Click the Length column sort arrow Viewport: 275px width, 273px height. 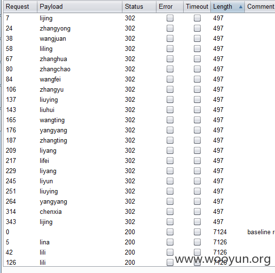[x=241, y=7]
